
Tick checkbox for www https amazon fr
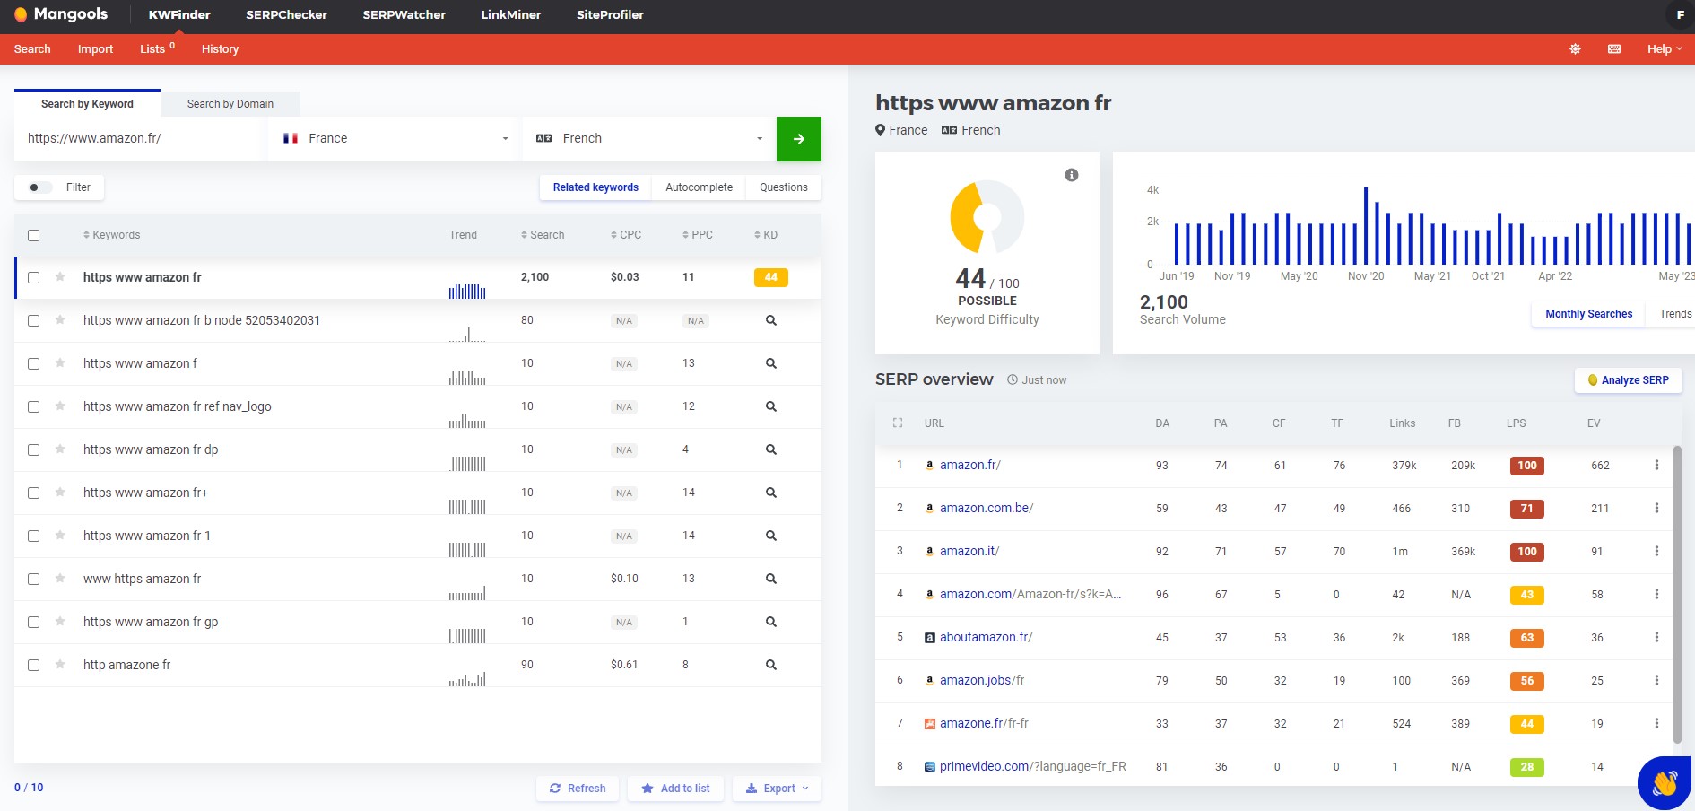[33, 579]
